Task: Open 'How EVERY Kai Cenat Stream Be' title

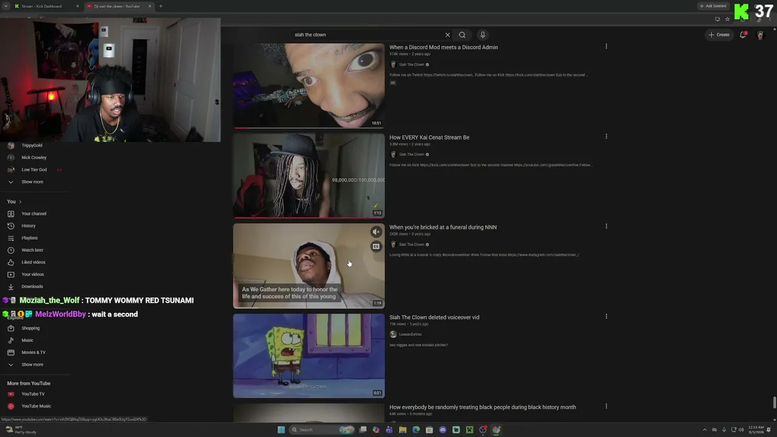Action: coord(429,137)
